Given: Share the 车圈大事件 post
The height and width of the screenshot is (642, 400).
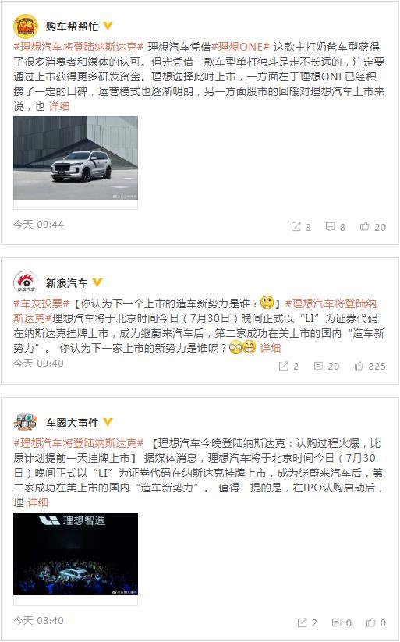Looking at the screenshot, I should click(x=307, y=622).
